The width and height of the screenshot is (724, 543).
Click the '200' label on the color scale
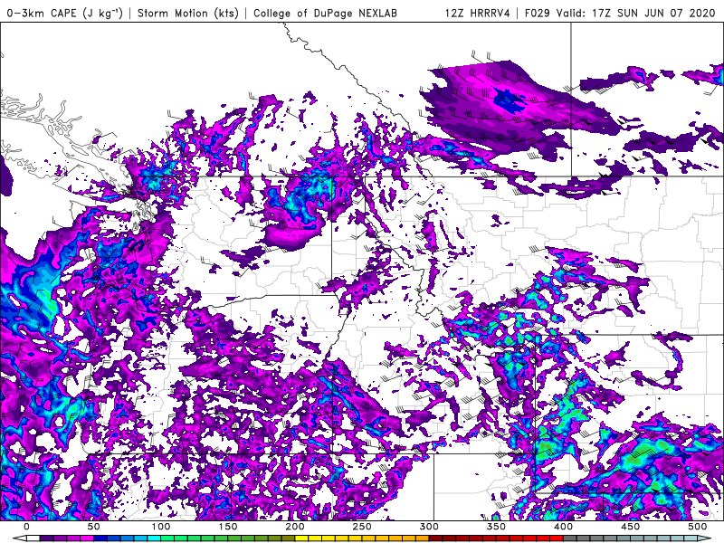(x=295, y=527)
